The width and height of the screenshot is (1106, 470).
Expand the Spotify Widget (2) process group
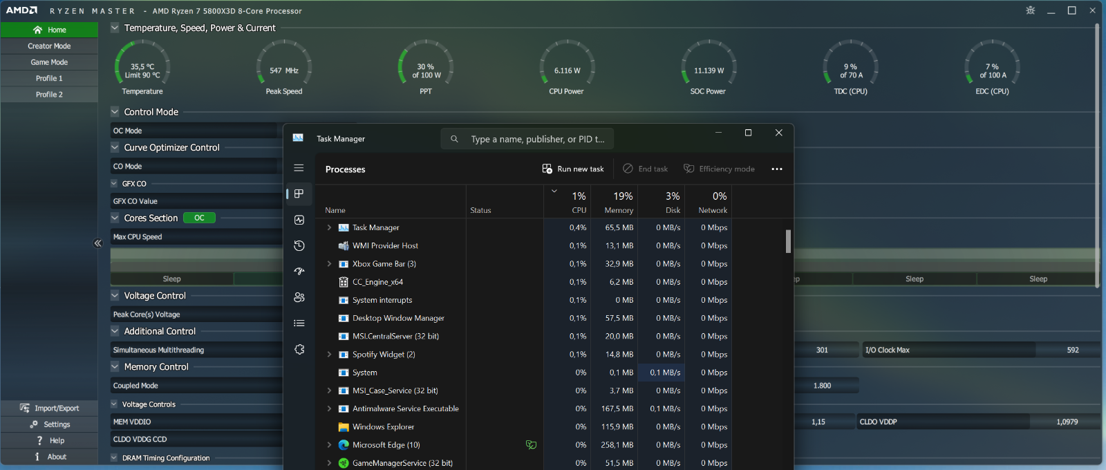[329, 355]
